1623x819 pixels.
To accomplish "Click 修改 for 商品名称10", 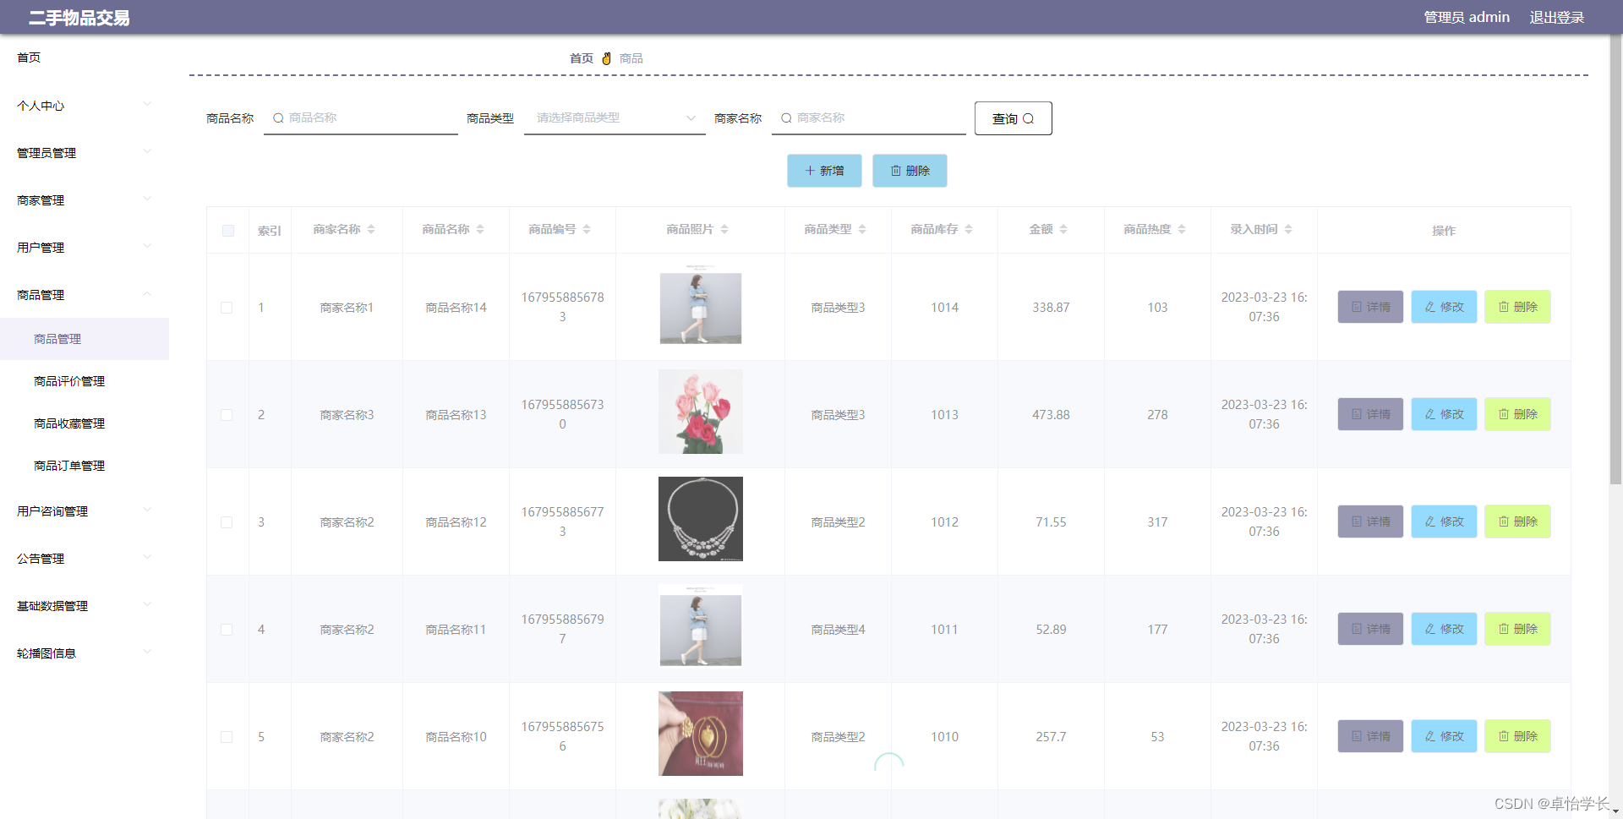I will point(1444,736).
